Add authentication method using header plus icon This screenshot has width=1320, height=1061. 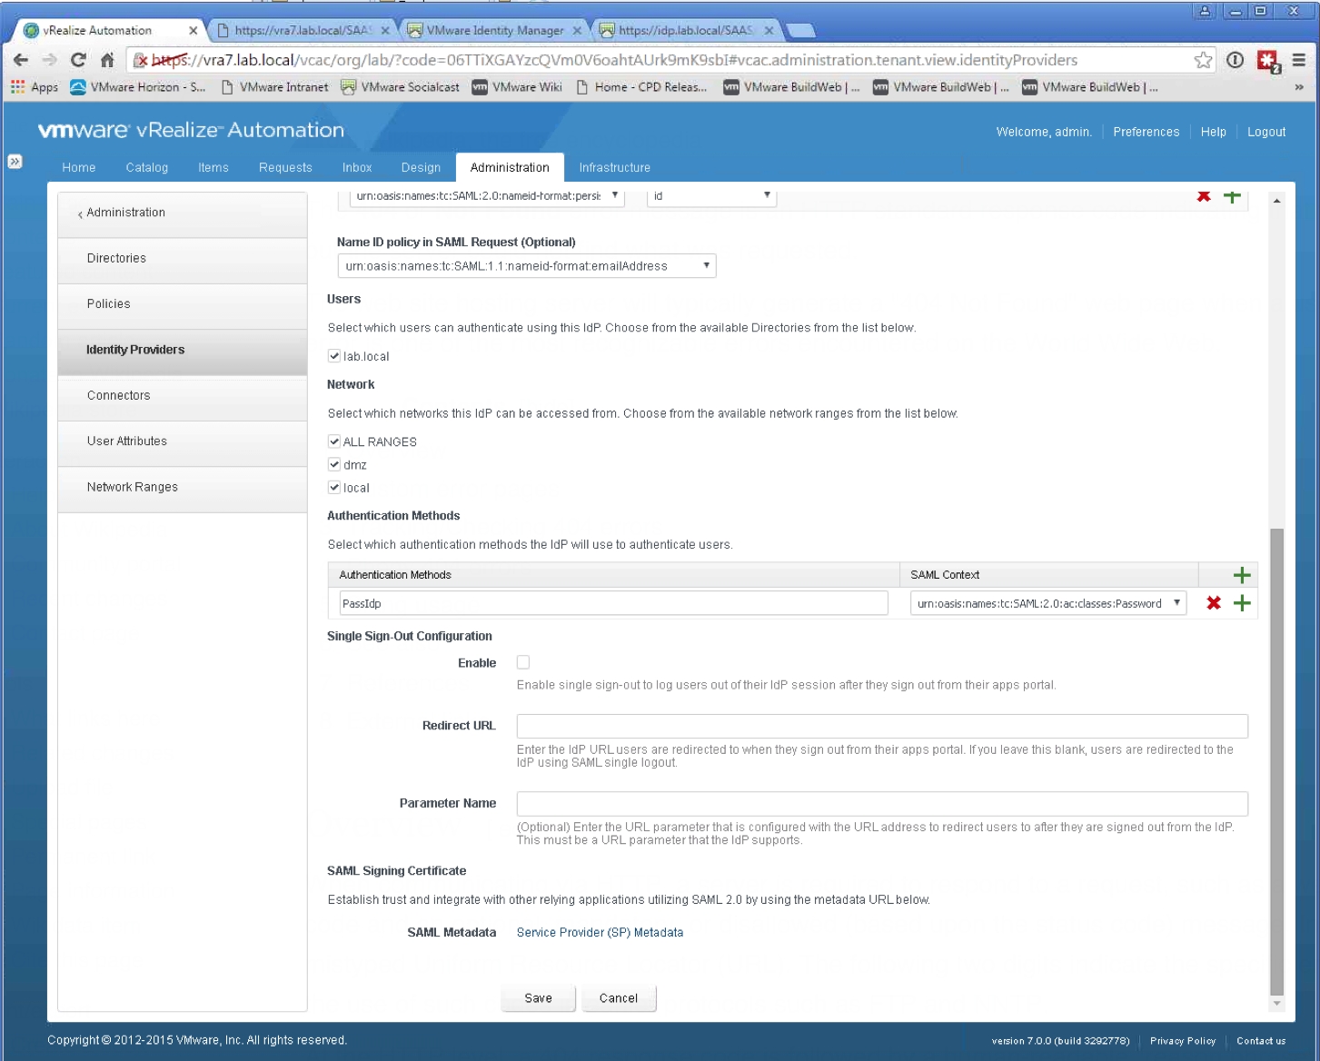1243,575
